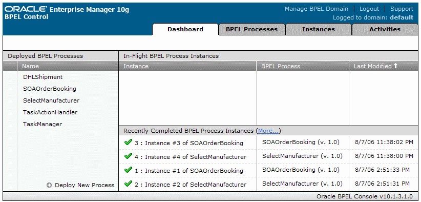Click the Oracle logo in the header
This screenshot has width=421, height=202.
(x=26, y=9)
